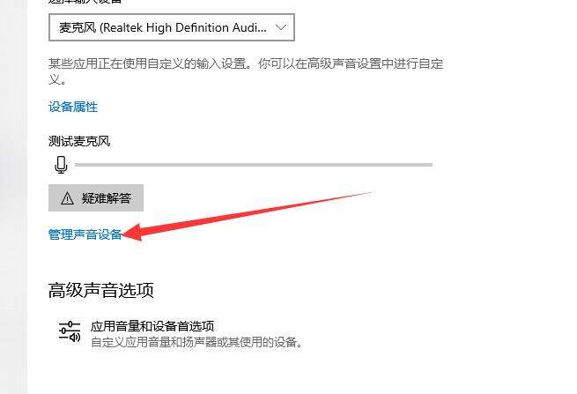
Task: Click the Realtek High Definition text in the device box
Action: pos(166,27)
